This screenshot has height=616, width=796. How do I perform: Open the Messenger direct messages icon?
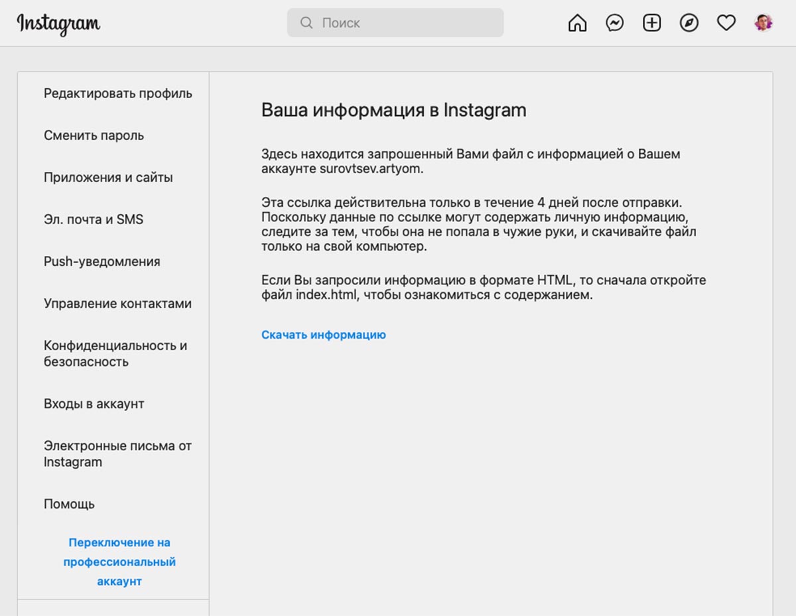(x=615, y=23)
